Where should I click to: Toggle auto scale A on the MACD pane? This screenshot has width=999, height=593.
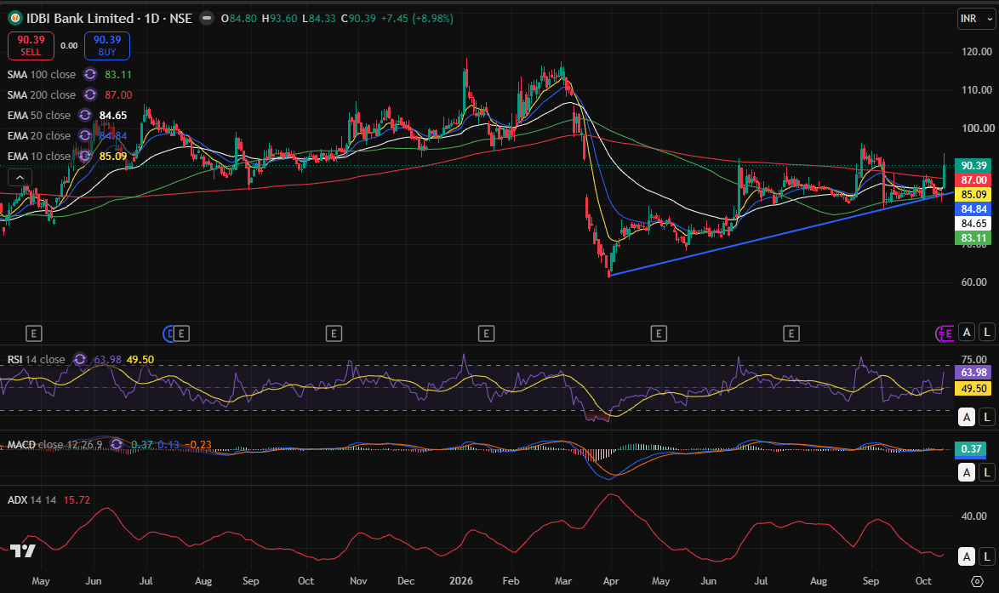(x=967, y=472)
